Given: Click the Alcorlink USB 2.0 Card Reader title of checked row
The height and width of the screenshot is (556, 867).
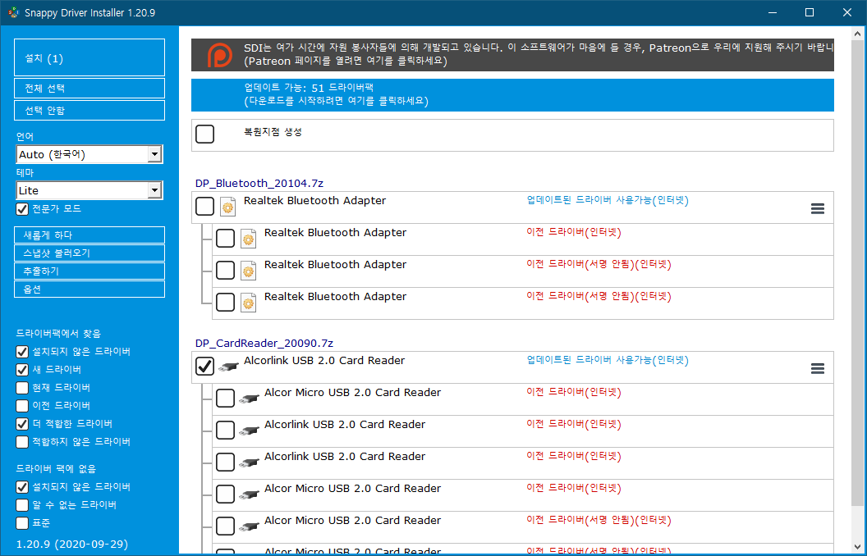Looking at the screenshot, I should pyautogui.click(x=324, y=361).
